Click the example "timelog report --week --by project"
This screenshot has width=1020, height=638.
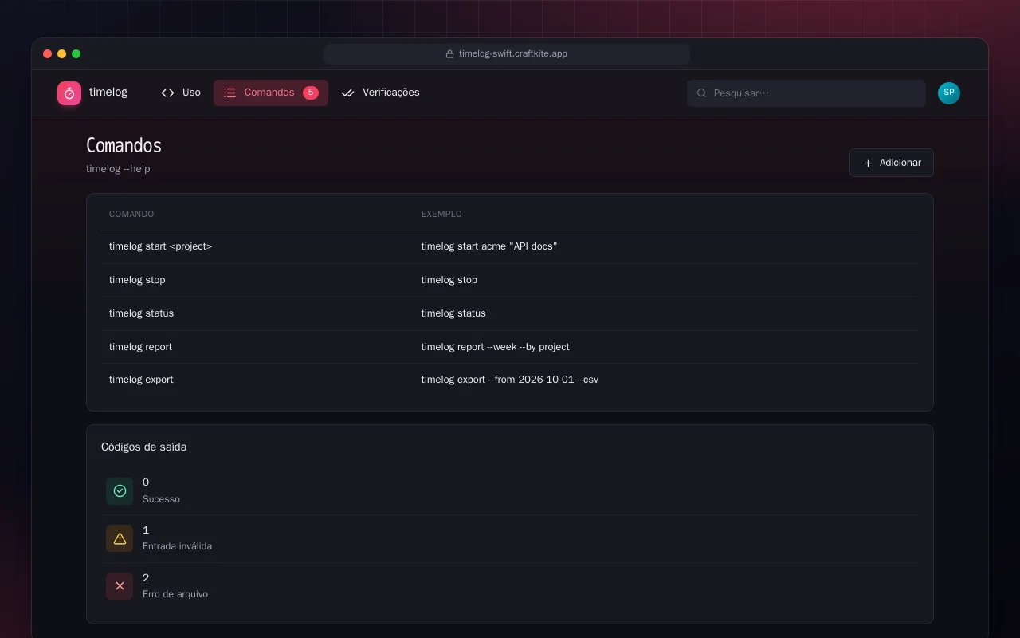point(496,347)
